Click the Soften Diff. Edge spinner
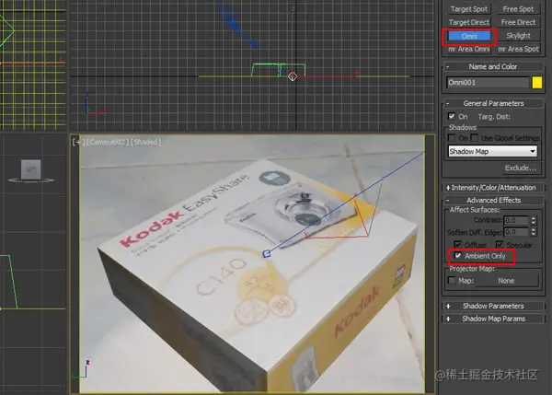This screenshot has height=395, width=552. click(533, 232)
